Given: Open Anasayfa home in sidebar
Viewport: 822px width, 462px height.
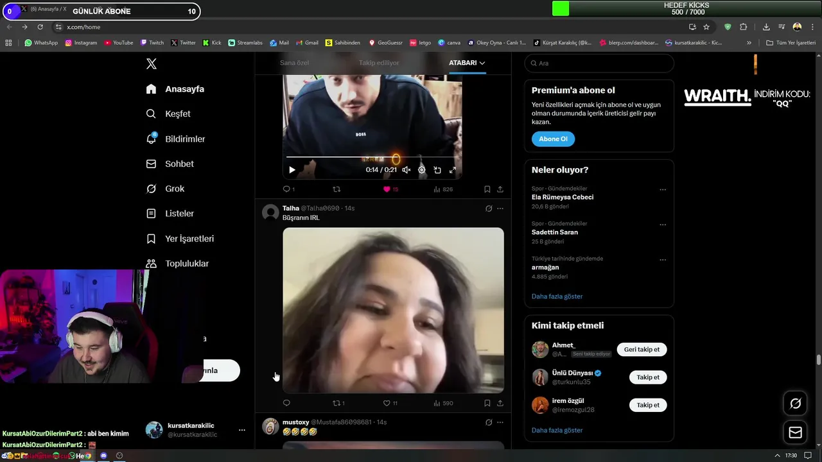Looking at the screenshot, I should pyautogui.click(x=175, y=89).
